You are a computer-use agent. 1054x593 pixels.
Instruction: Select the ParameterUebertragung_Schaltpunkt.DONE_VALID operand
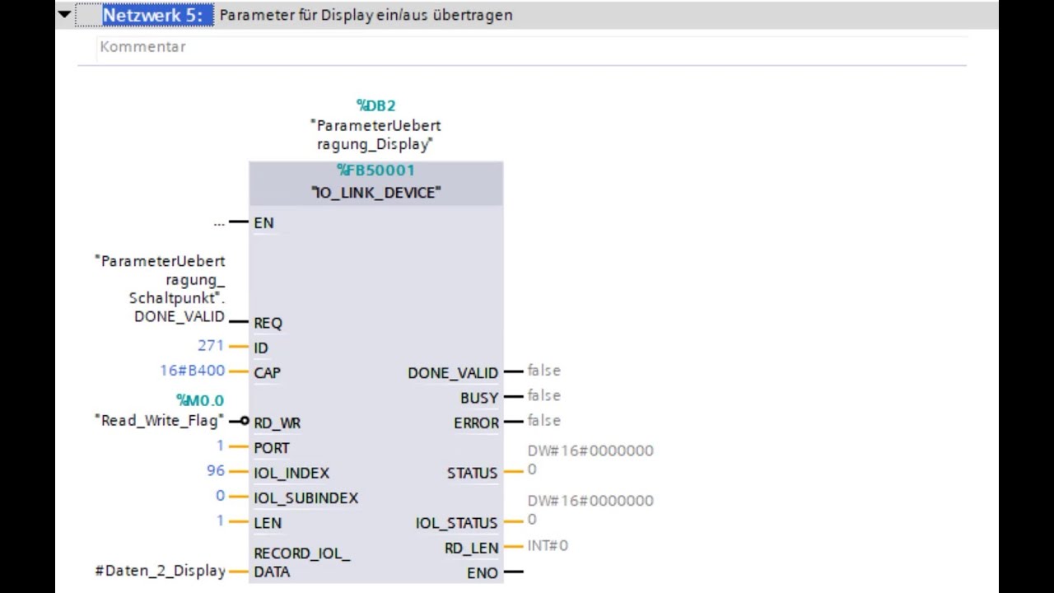160,288
